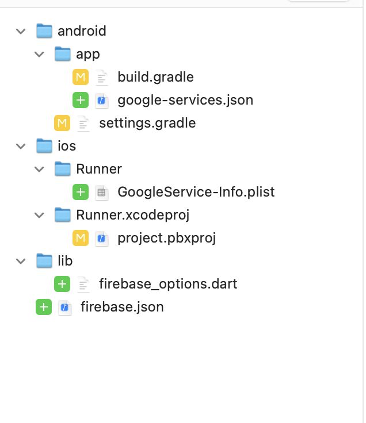The width and height of the screenshot is (366, 423).
Task: Click the modified badge beside build.gradle
Action: pyautogui.click(x=81, y=77)
